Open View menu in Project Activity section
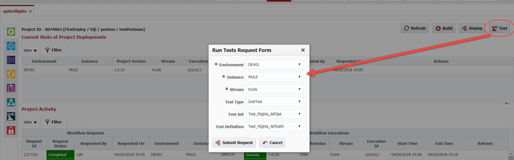Viewport: 514px width, 160px height. point(30,122)
